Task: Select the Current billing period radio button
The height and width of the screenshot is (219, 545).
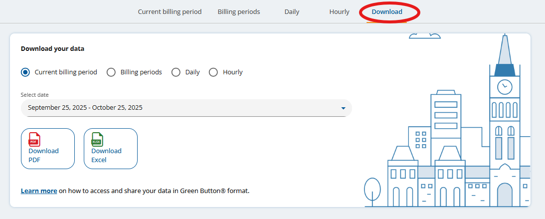Action: click(x=25, y=72)
